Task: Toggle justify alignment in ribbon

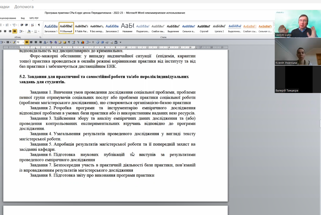Action: (x=15, y=31)
